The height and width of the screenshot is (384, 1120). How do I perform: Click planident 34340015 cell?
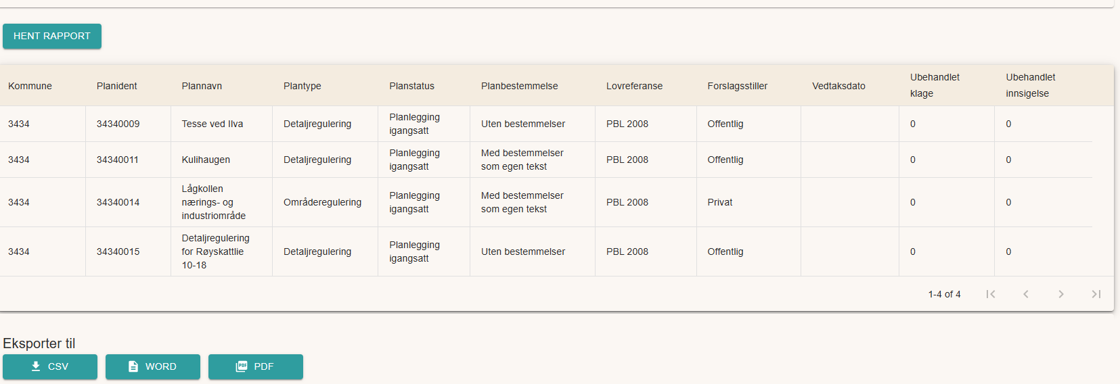[118, 251]
